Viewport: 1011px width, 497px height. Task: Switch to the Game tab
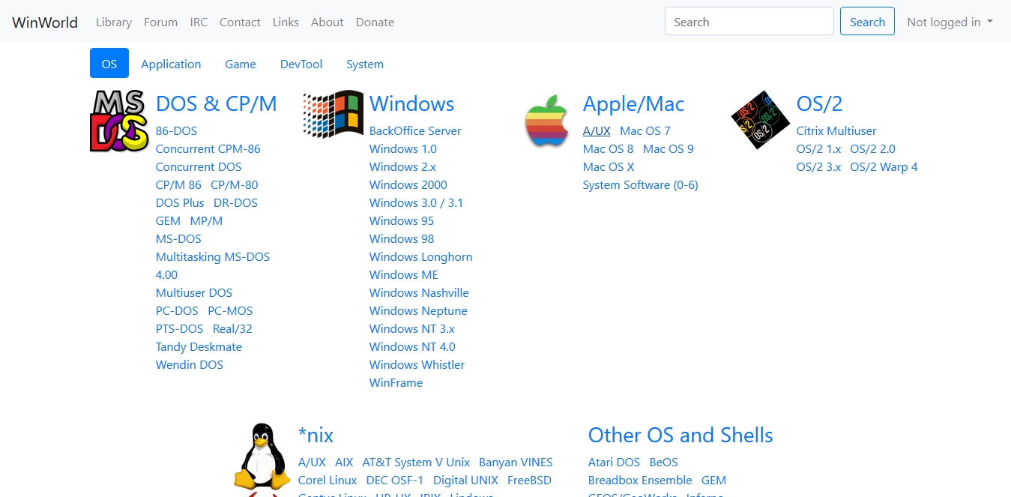click(241, 64)
